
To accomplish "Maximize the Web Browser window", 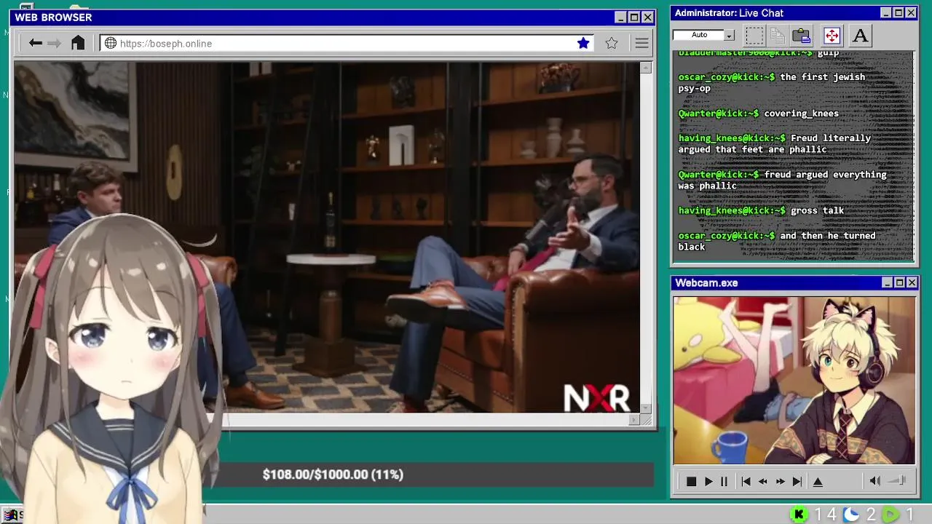I will point(634,17).
